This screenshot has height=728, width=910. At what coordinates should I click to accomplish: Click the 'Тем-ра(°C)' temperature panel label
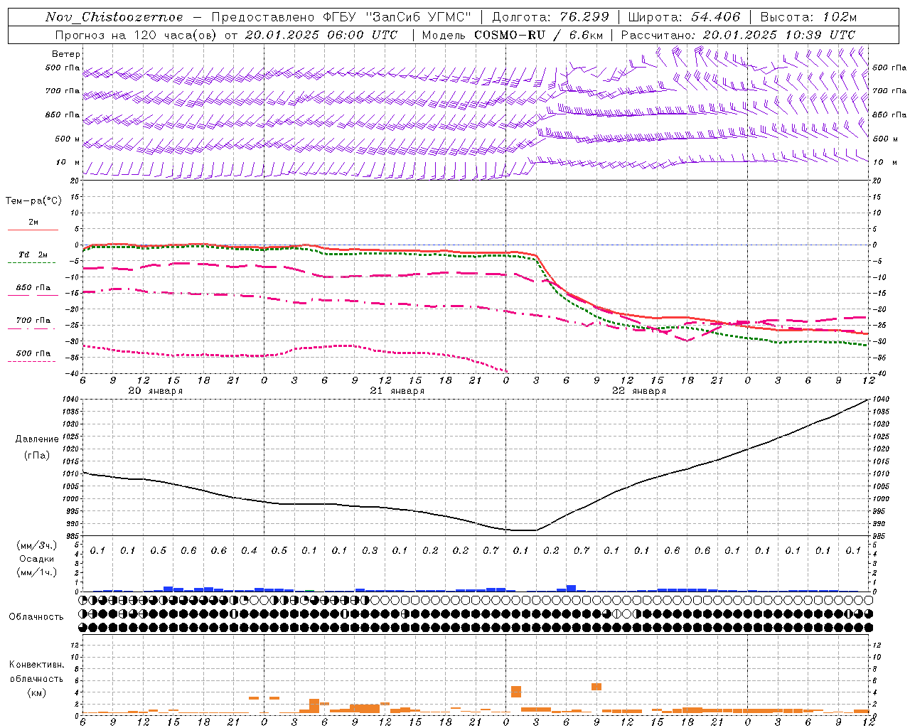(x=33, y=201)
